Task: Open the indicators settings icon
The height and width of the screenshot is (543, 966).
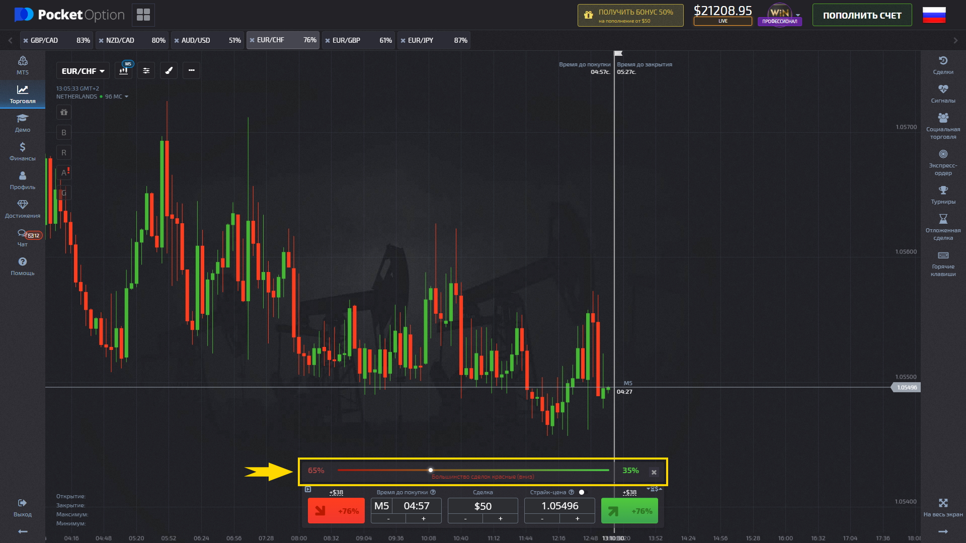Action: pyautogui.click(x=146, y=70)
